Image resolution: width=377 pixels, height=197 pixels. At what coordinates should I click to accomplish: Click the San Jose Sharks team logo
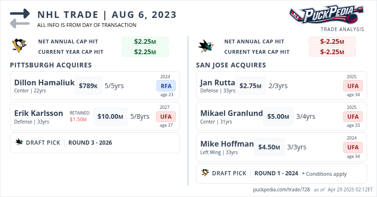pos(206,46)
